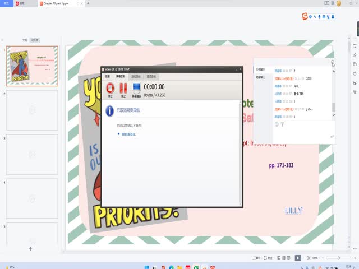
Task: Click the send enter-arrow icon in chat
Action: (x=332, y=137)
